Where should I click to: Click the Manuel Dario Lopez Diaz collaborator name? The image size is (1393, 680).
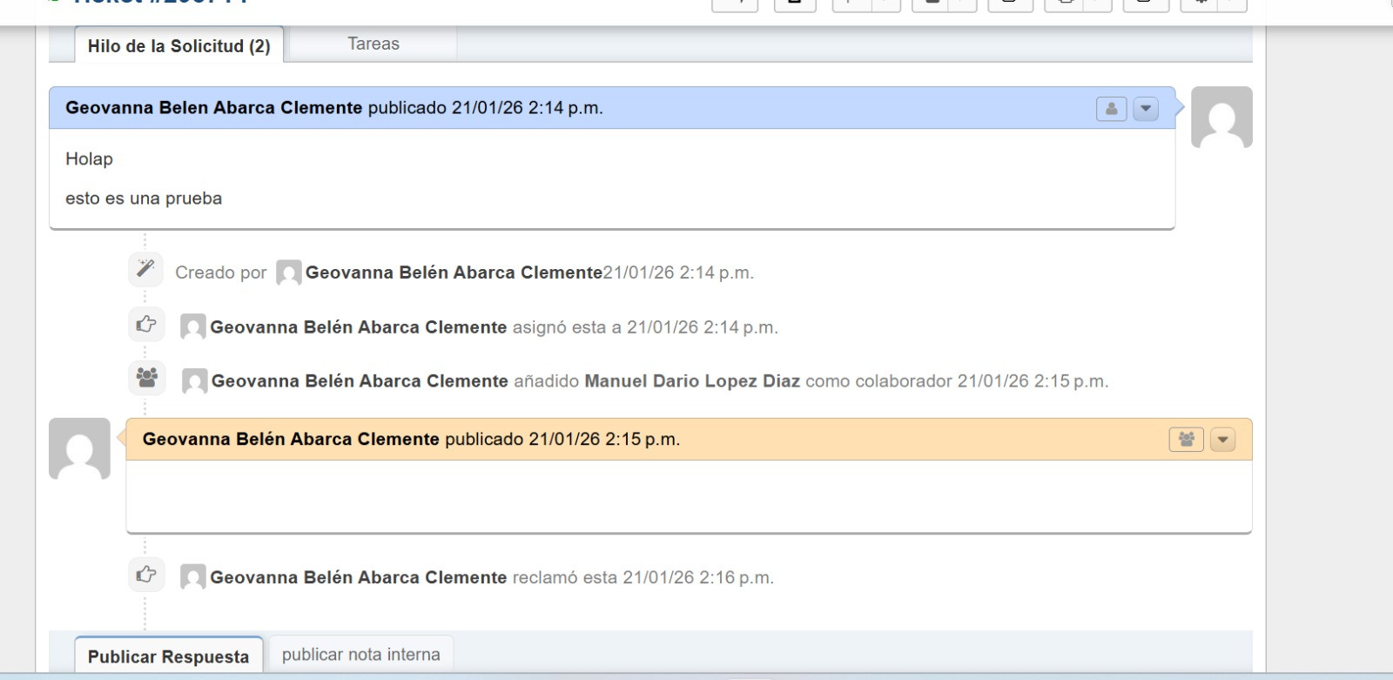click(691, 381)
